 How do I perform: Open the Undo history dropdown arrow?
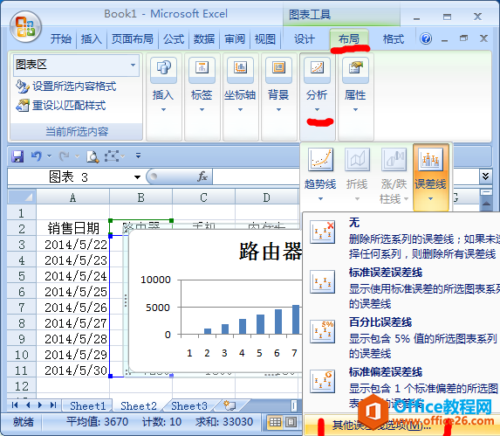[x=50, y=156]
